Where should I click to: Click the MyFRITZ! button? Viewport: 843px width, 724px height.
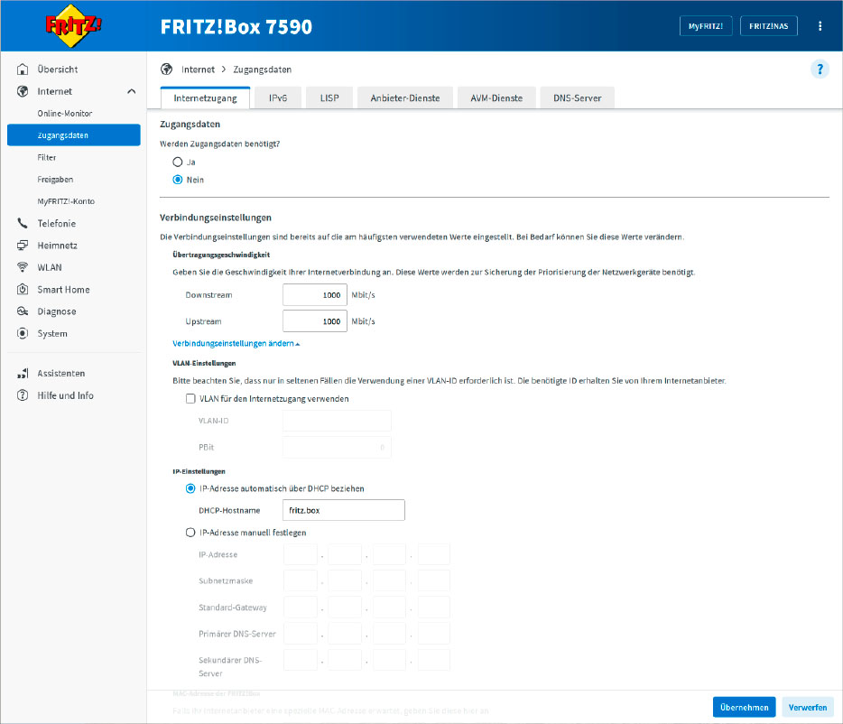click(706, 26)
